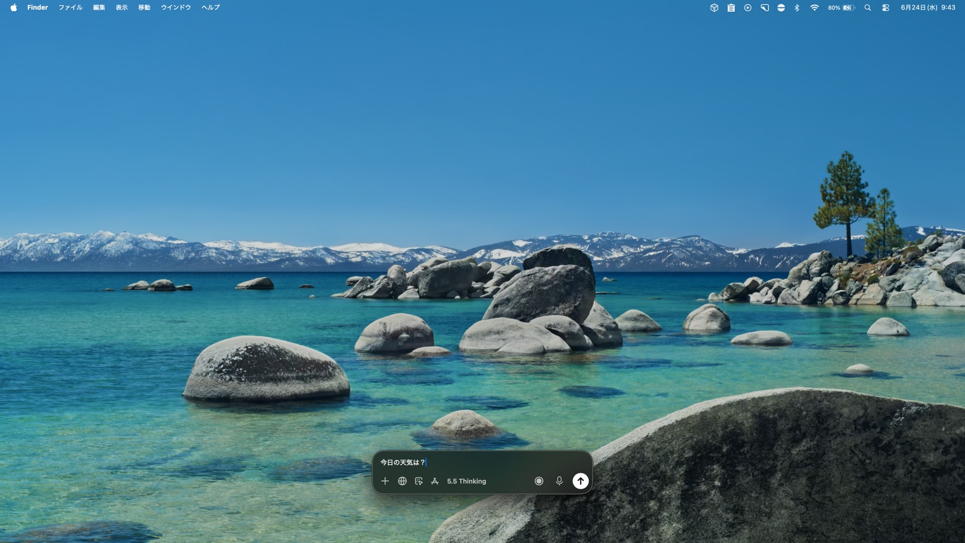Start recording with the circle record icon
The image size is (965, 543).
(x=539, y=481)
